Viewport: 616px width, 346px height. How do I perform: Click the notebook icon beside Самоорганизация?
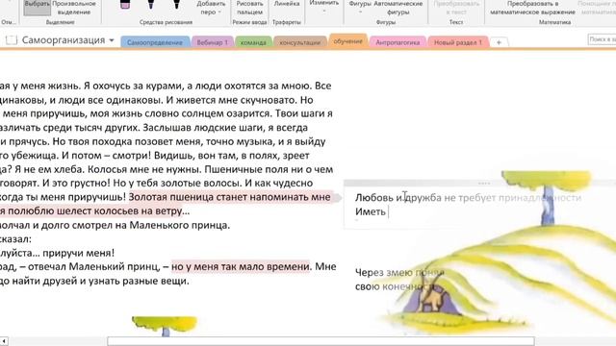(12, 39)
